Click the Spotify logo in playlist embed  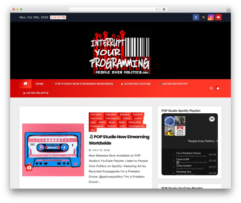pyautogui.click(x=212, y=119)
